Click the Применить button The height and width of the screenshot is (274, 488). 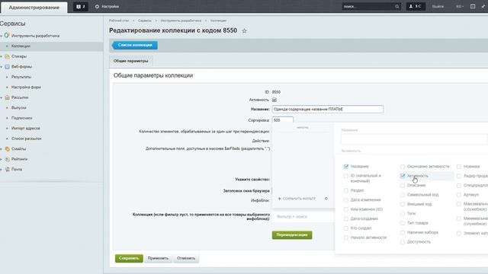(158, 259)
